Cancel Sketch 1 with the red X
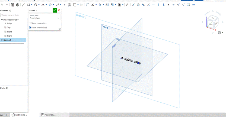The height and width of the screenshot is (117, 226). tap(59, 10)
